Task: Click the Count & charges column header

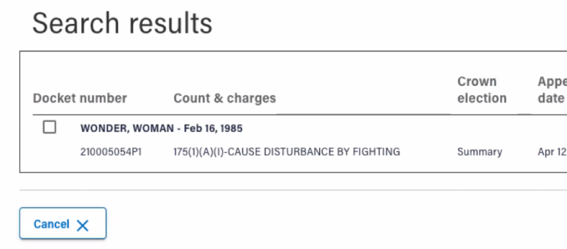Action: tap(225, 98)
